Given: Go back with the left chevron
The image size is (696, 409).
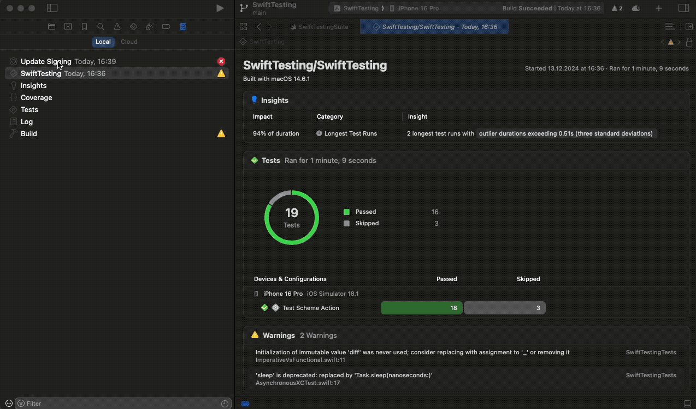Looking at the screenshot, I should click(259, 27).
